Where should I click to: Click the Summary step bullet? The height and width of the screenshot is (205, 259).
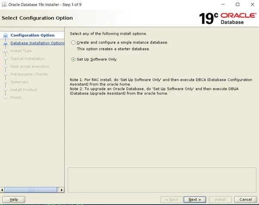pyautogui.click(x=6, y=82)
